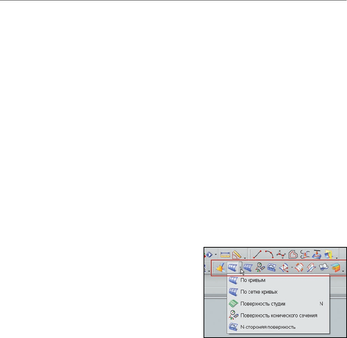Open the surface type dropdown arrow under the cursor
The width and height of the screenshot is (347, 338).
[x=240, y=267]
